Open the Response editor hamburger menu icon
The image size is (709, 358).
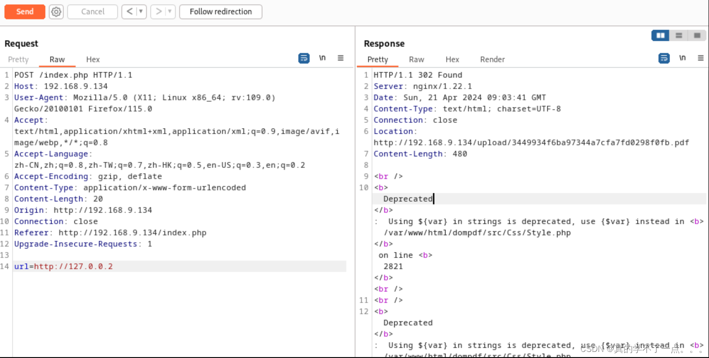701,58
